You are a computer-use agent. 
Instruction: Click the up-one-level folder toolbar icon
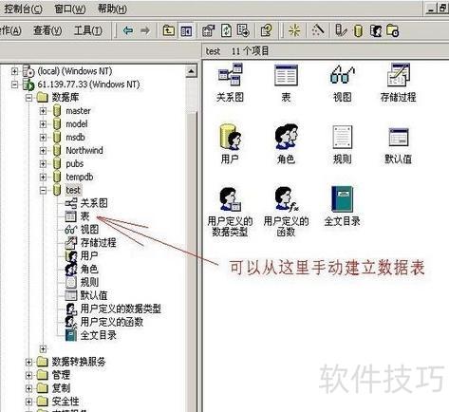coord(168,30)
